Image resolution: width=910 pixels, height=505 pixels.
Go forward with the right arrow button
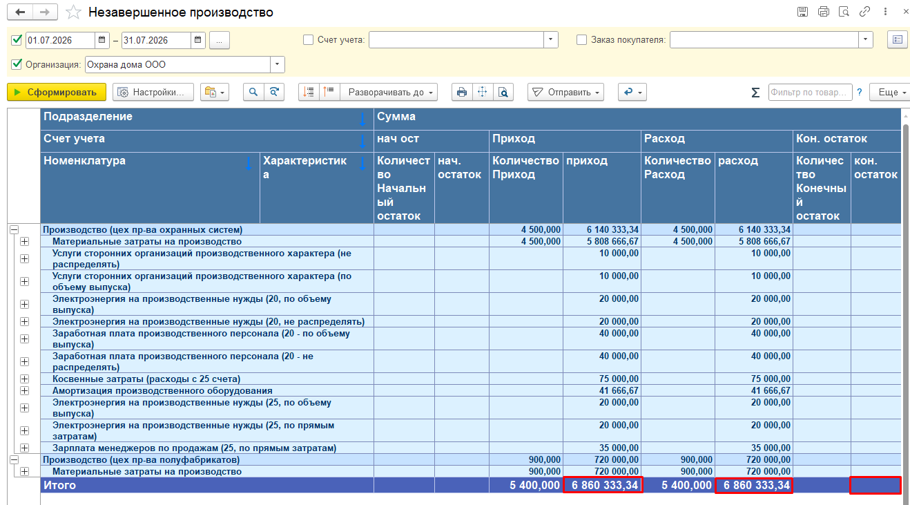pos(45,12)
